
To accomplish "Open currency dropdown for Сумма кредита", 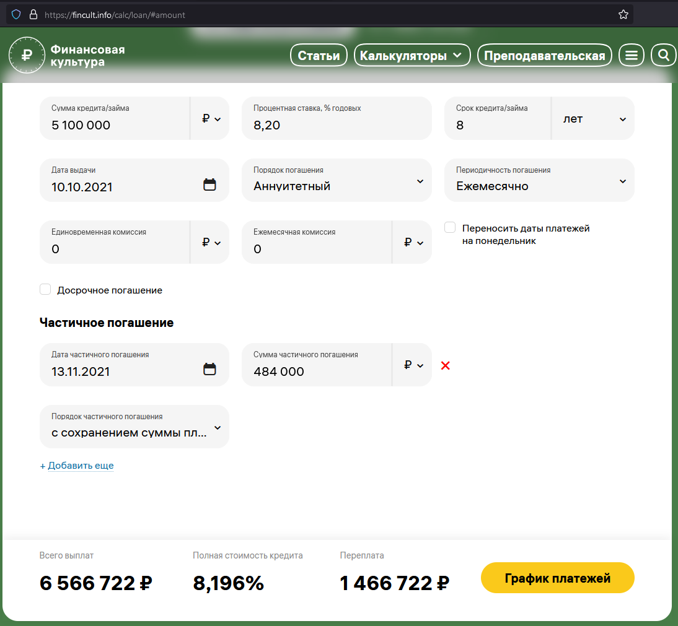I will tap(210, 118).
